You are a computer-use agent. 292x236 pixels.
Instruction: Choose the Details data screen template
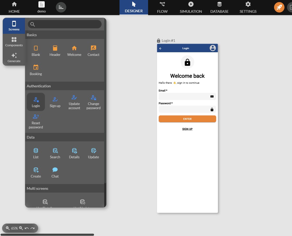(x=74, y=153)
